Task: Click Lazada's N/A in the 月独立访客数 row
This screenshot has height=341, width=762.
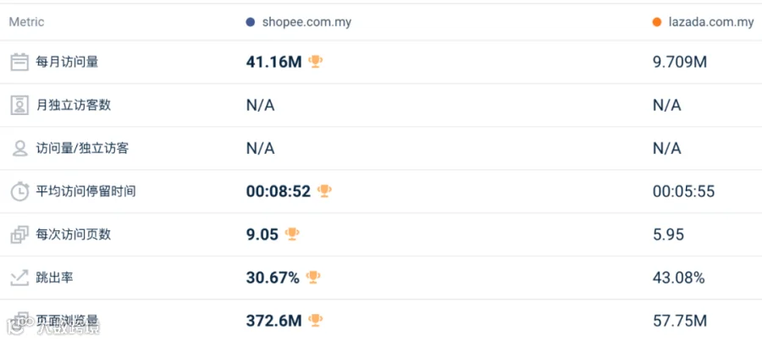Action: pyautogui.click(x=667, y=106)
